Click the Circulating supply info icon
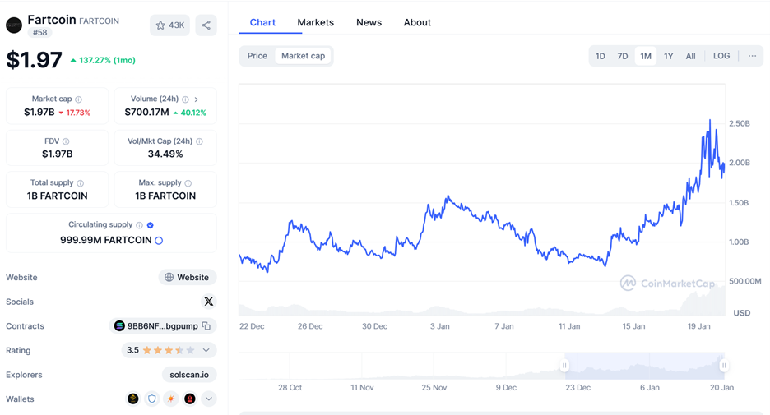This screenshot has height=415, width=770. (x=140, y=225)
